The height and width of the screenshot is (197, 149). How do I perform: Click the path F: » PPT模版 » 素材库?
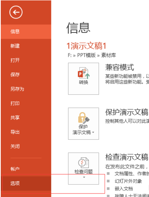coord(92,55)
